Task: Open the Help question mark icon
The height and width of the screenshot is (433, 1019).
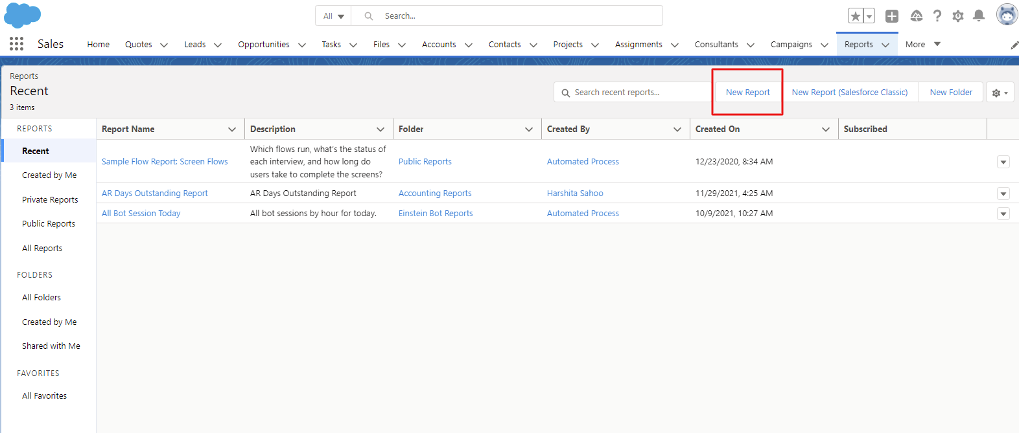Action: 937,16
